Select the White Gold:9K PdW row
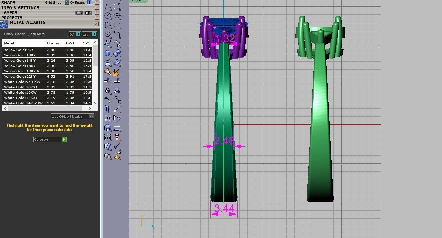This screenshot has width=442, height=238. tap(47, 82)
